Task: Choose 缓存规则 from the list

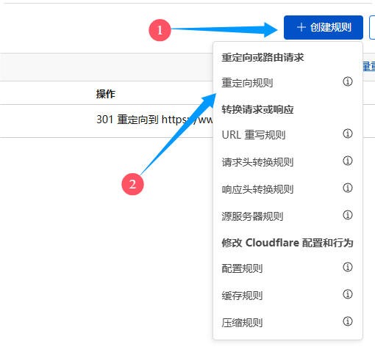Action: 242,296
